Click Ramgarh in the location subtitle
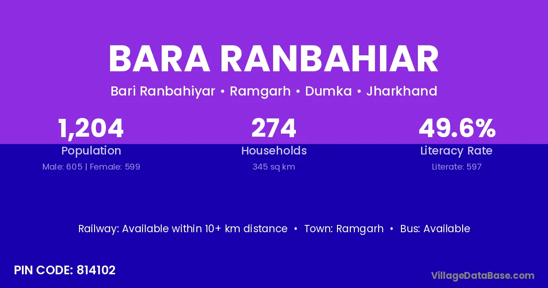Viewport: 548px width, 288px height. (x=260, y=91)
